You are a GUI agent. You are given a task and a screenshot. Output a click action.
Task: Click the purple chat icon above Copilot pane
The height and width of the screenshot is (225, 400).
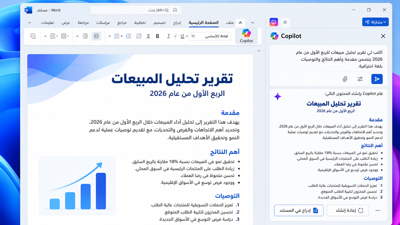pyautogui.click(x=274, y=22)
